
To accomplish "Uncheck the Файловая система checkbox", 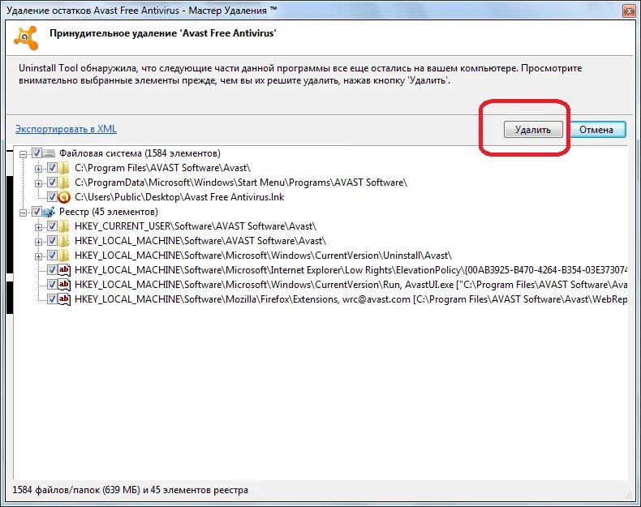I will tap(37, 153).
